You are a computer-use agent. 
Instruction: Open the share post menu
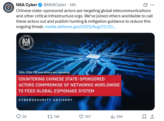[152, 116]
